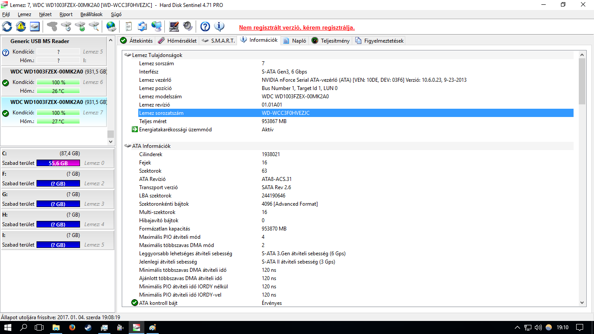Click the 100 % Kondíció bar of Lemez: 7

coord(58,113)
